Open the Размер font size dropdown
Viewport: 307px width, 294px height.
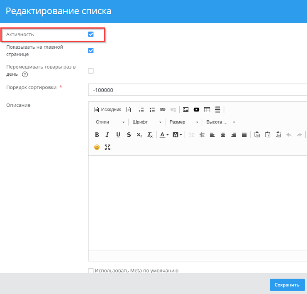[x=183, y=122]
